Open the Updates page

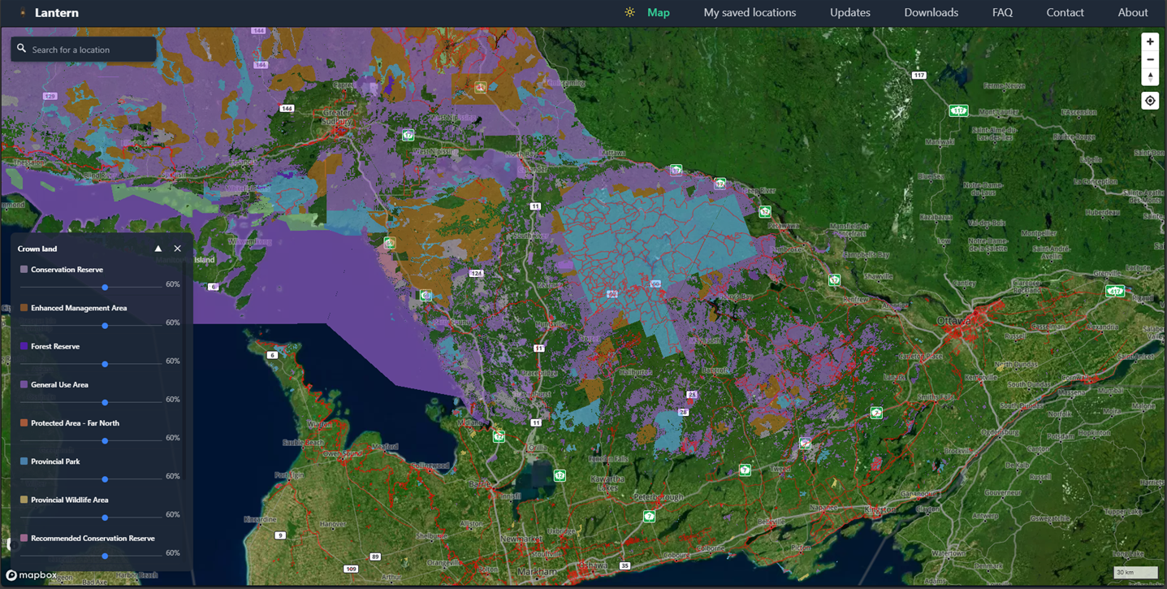click(x=849, y=12)
